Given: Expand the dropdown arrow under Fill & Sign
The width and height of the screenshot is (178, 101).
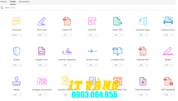Looking at the screenshot, I should pos(45,35).
